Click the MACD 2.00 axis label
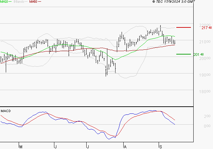This screenshot has width=213, height=149. point(207,116)
